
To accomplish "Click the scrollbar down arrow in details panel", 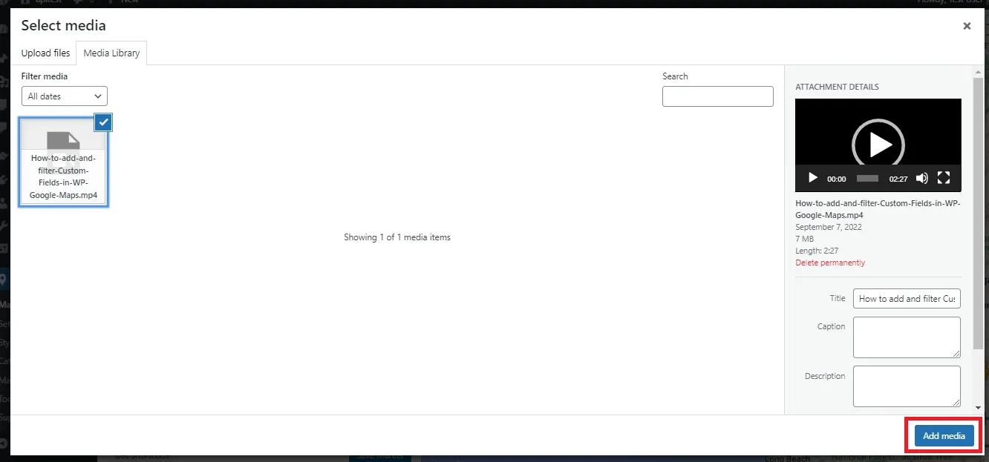I will pyautogui.click(x=978, y=408).
